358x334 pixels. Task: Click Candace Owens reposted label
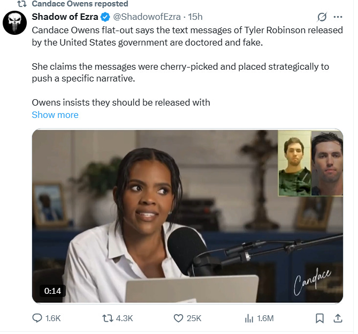tap(80, 4)
